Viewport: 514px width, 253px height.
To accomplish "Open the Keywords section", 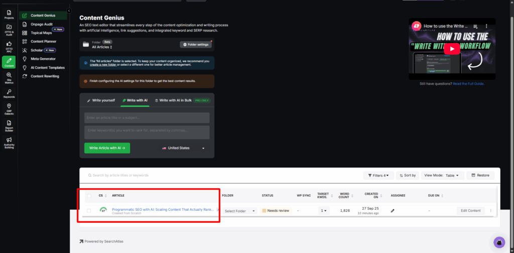I will pos(9,94).
